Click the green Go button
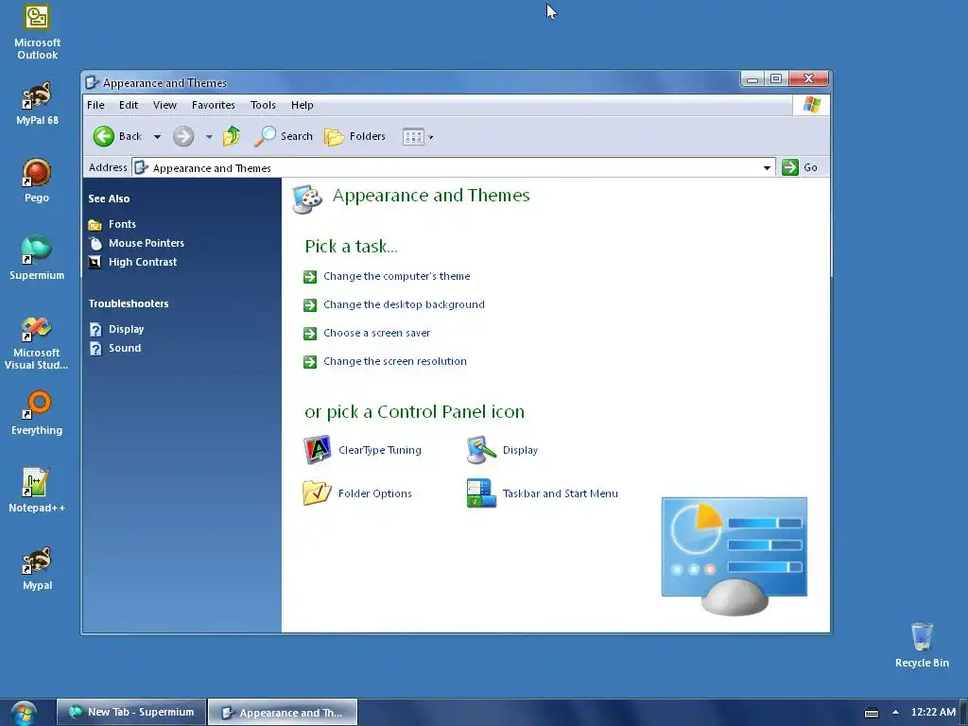This screenshot has width=968, height=726. pyautogui.click(x=800, y=167)
